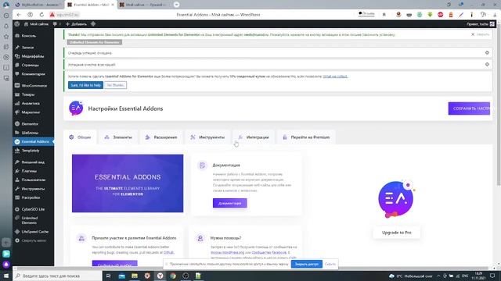This screenshot has width=501, height=281.
Task: Open Yandex Browser from the taskbar
Action: [x=160, y=276]
